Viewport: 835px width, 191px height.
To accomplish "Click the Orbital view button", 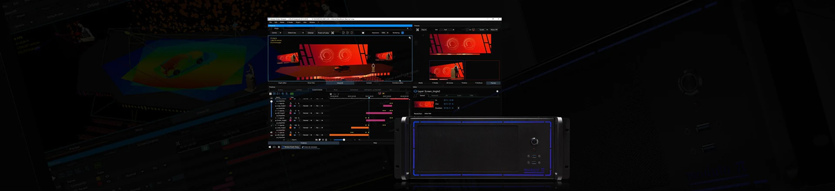I will pyautogui.click(x=311, y=33).
